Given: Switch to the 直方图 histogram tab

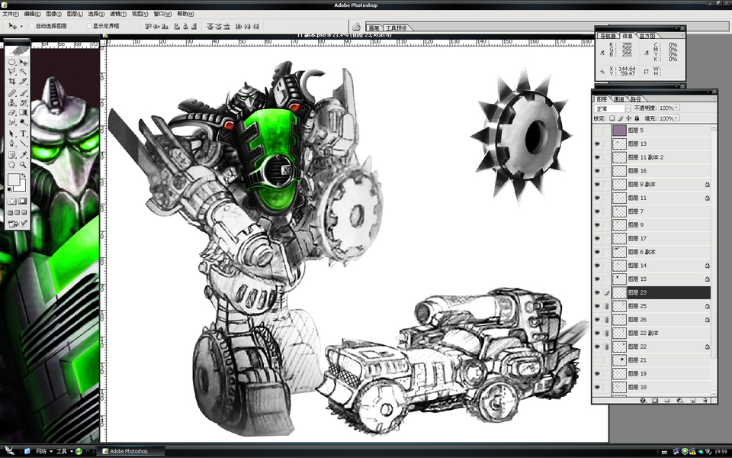Looking at the screenshot, I should point(647,36).
